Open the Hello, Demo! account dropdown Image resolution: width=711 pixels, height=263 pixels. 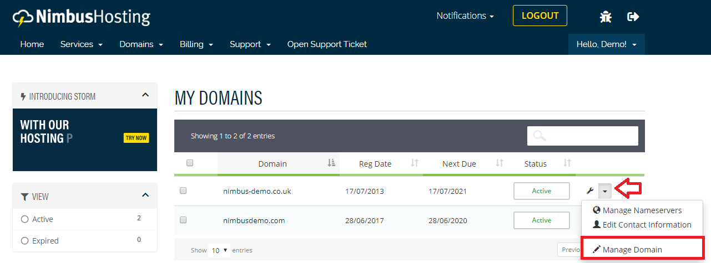click(607, 44)
